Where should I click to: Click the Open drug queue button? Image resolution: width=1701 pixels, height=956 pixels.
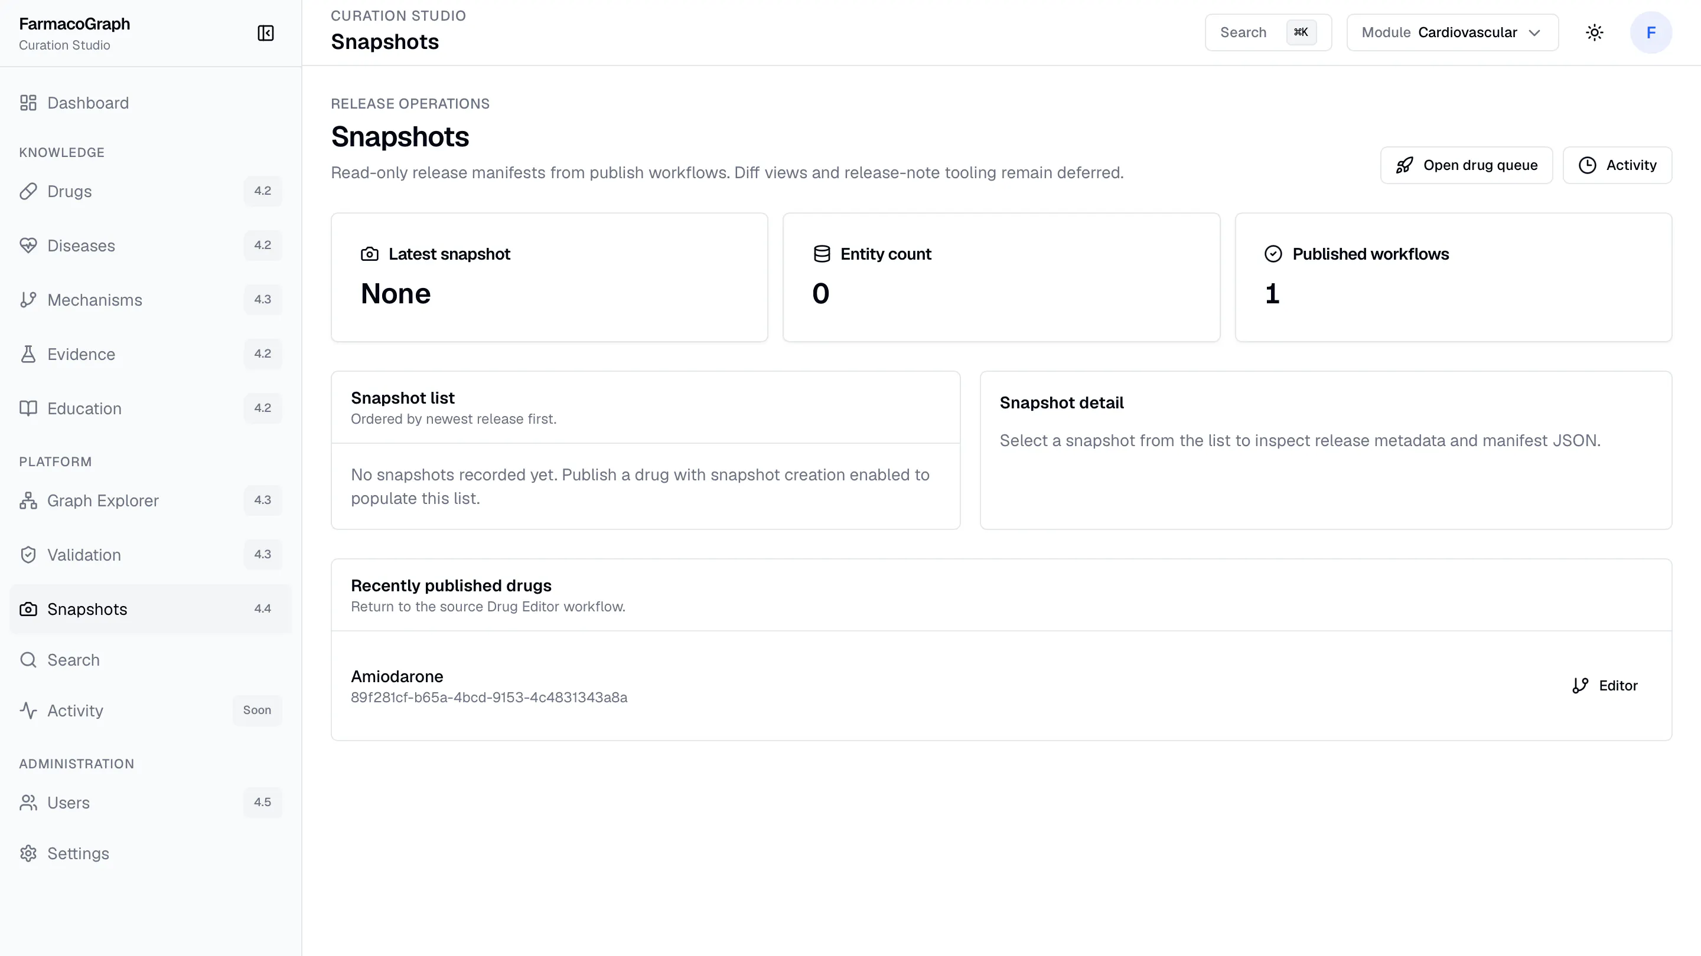pyautogui.click(x=1466, y=165)
